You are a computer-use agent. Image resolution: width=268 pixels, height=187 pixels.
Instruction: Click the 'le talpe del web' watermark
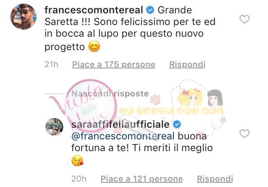tap(172, 111)
